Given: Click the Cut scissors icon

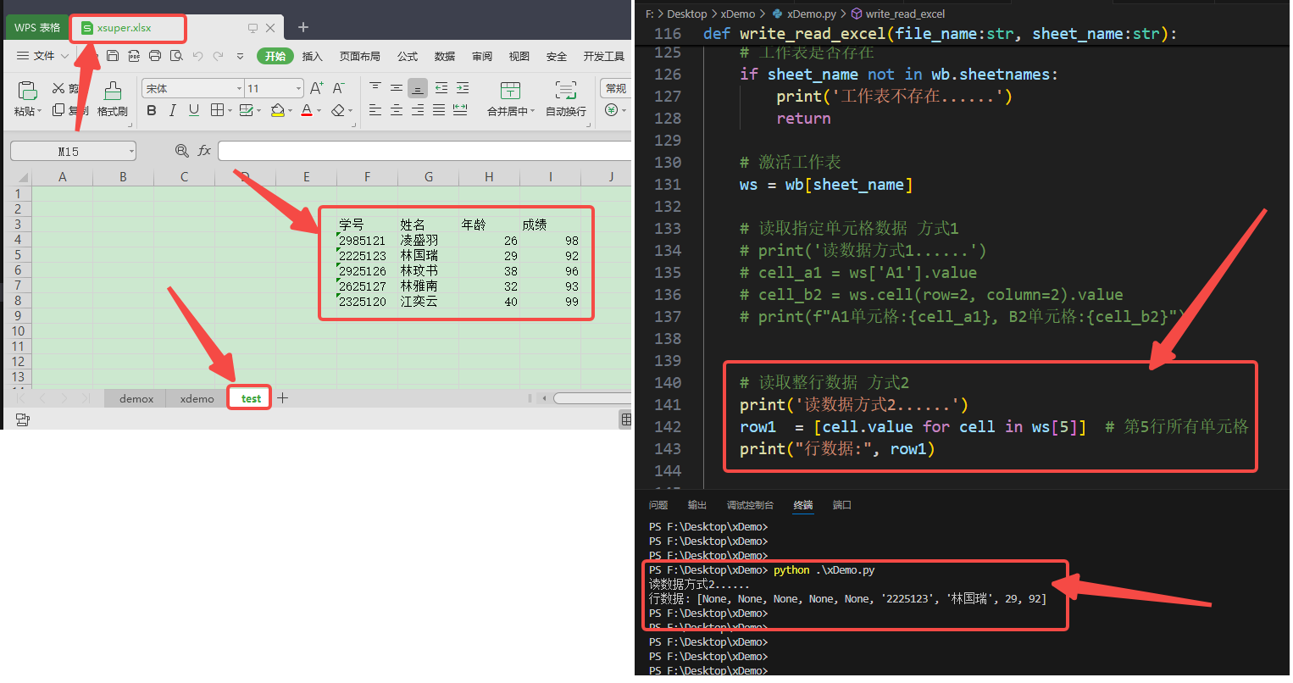Looking at the screenshot, I should click(58, 88).
